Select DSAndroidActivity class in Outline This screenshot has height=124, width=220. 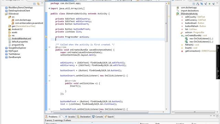tap(189, 14)
